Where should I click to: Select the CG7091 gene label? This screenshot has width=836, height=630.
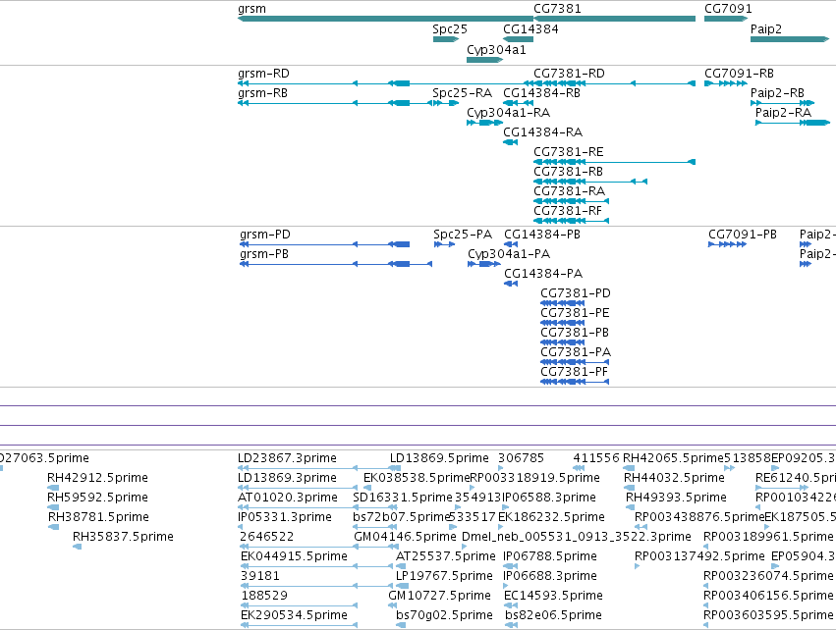(728, 9)
